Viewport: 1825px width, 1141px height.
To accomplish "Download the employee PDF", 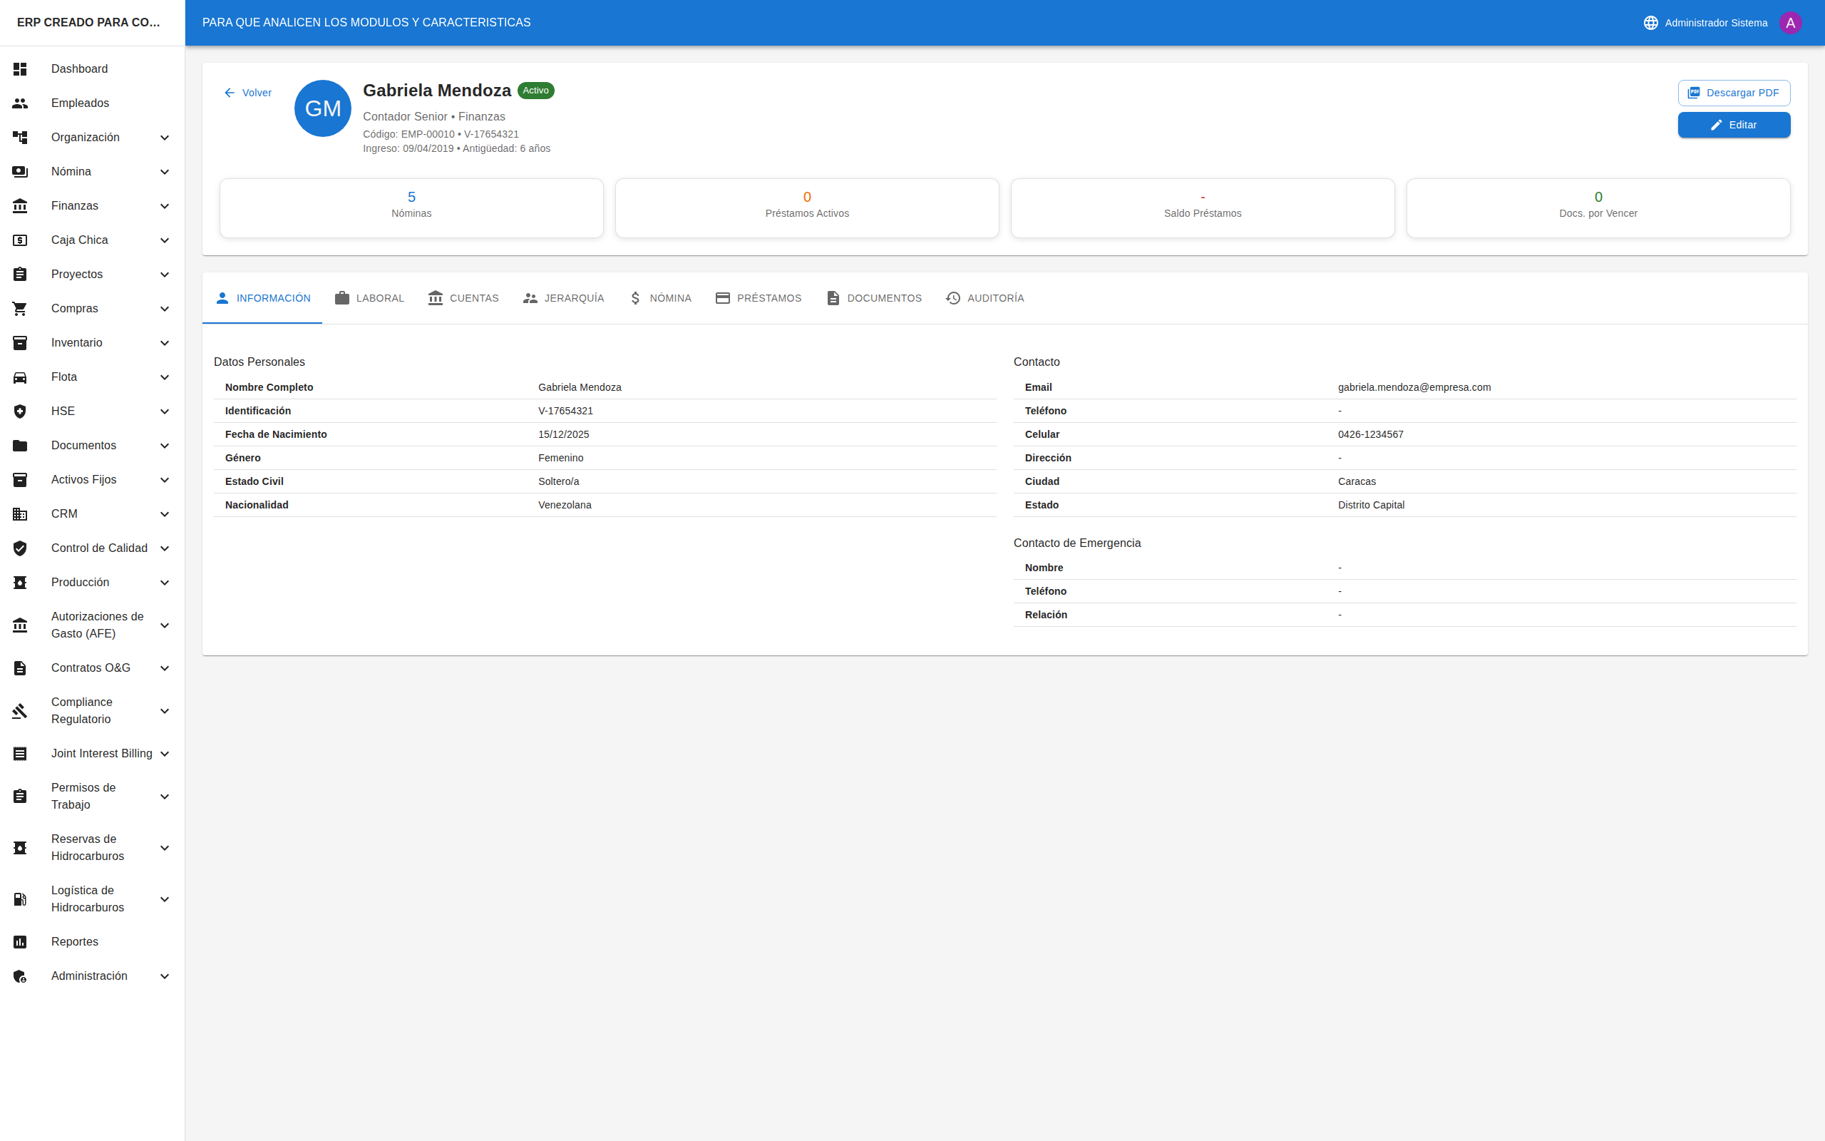I will tap(1733, 93).
